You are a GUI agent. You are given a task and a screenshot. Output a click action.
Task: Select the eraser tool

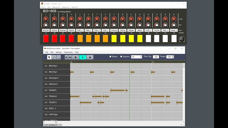(x=58, y=57)
